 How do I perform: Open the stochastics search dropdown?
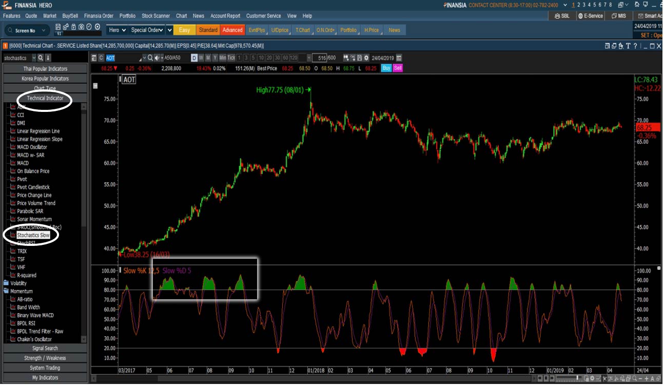(34, 58)
